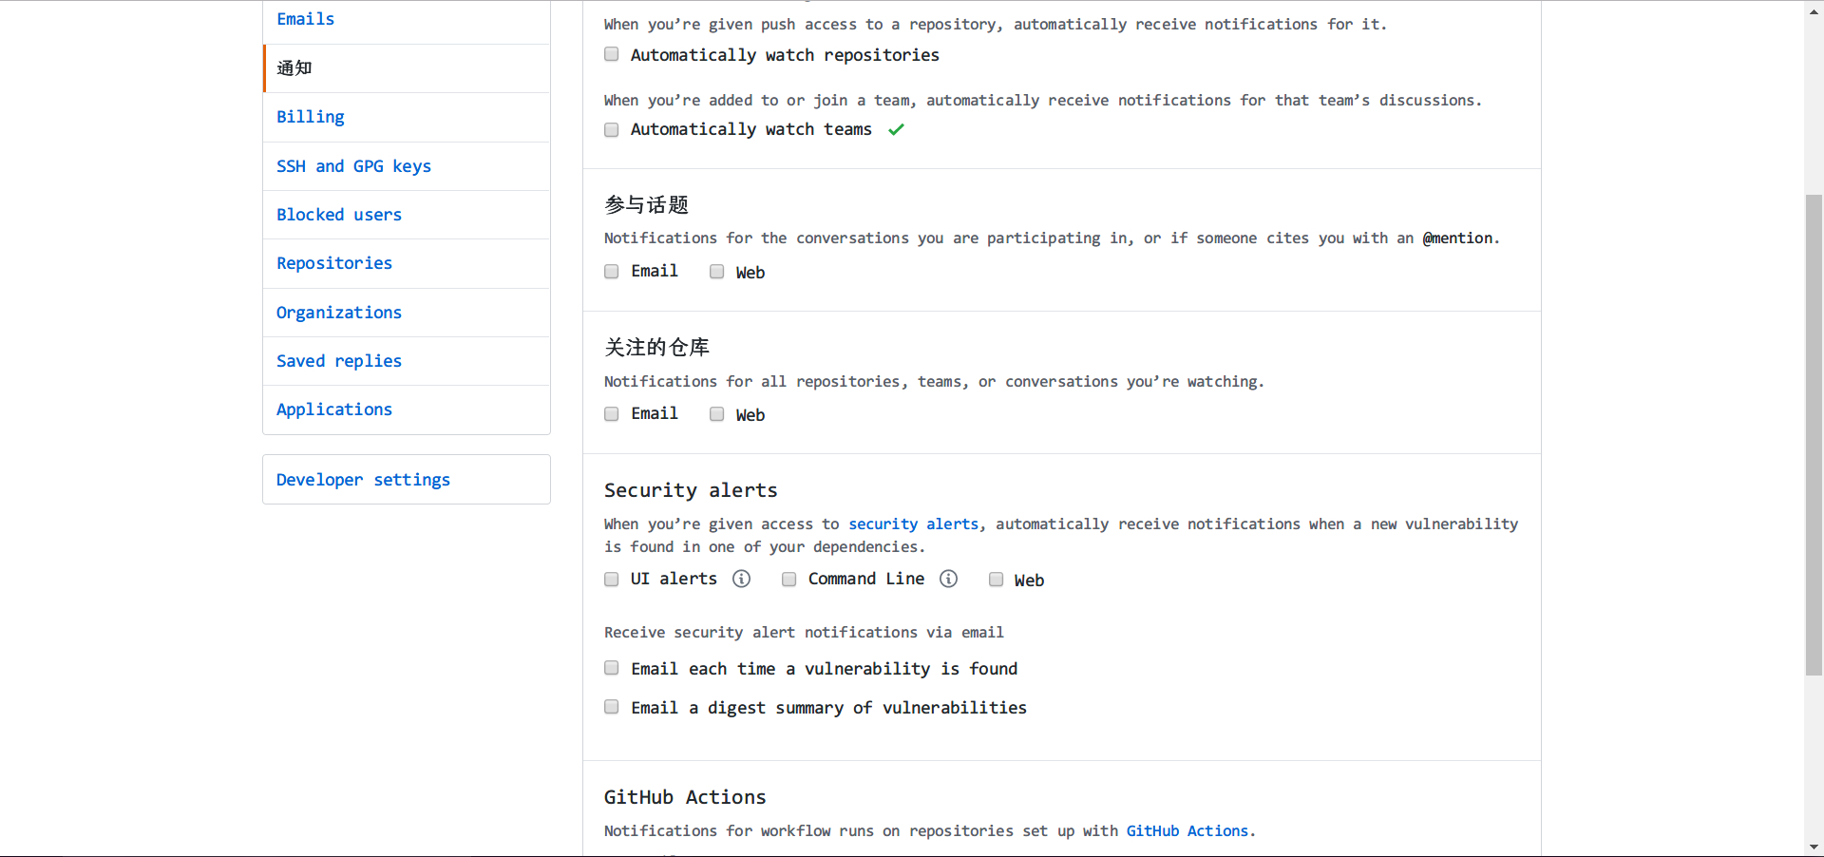The image size is (1824, 857).
Task: Enable Automatically watch repositories checkbox
Action: coord(612,54)
